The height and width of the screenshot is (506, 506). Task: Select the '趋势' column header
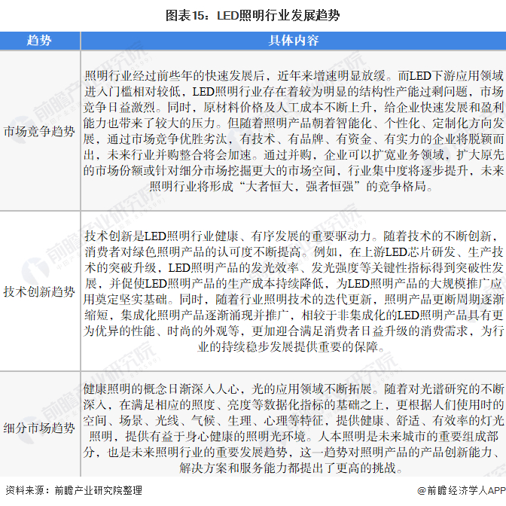[x=40, y=41]
